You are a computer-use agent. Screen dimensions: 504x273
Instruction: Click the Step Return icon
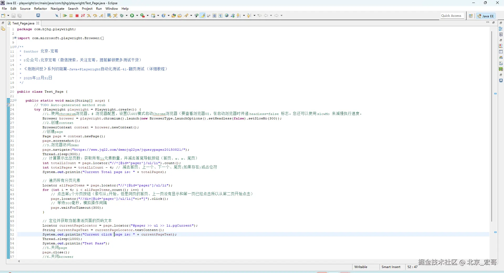click(x=101, y=16)
